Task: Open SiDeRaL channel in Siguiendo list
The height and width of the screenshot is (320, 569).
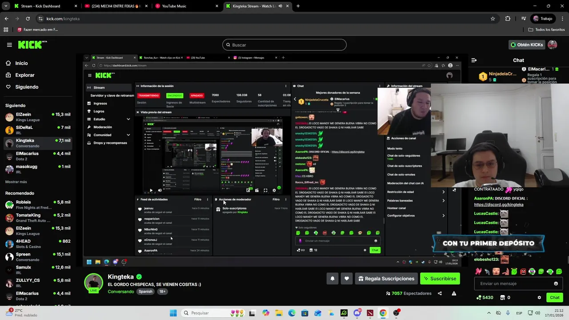Action: click(x=38, y=130)
